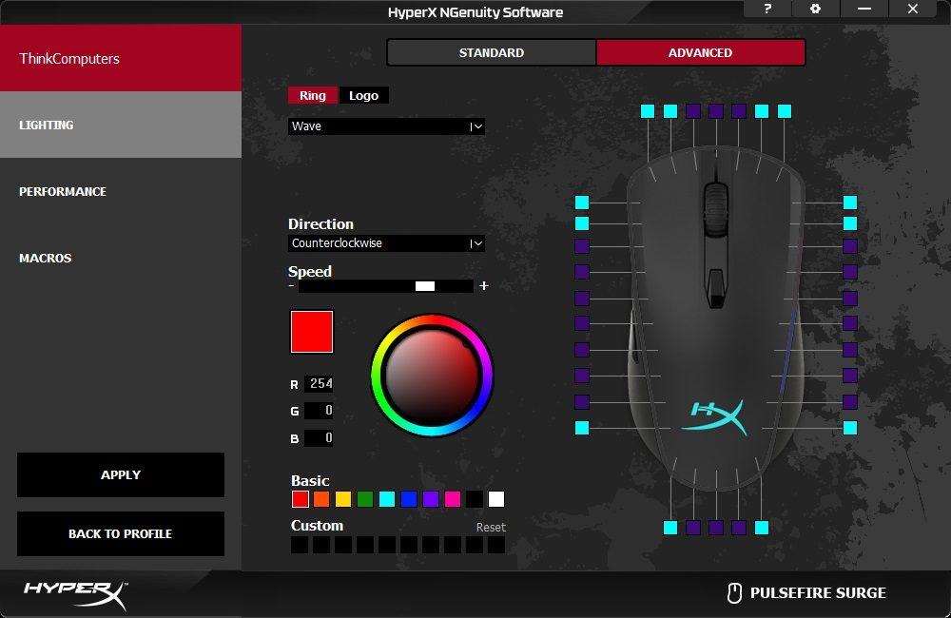Choose the purple basic color
Image resolution: width=951 pixels, height=618 pixels.
[x=431, y=499]
